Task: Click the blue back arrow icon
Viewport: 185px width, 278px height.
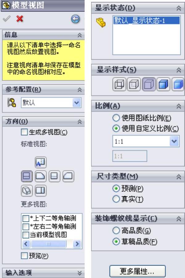Action: tap(75, 19)
